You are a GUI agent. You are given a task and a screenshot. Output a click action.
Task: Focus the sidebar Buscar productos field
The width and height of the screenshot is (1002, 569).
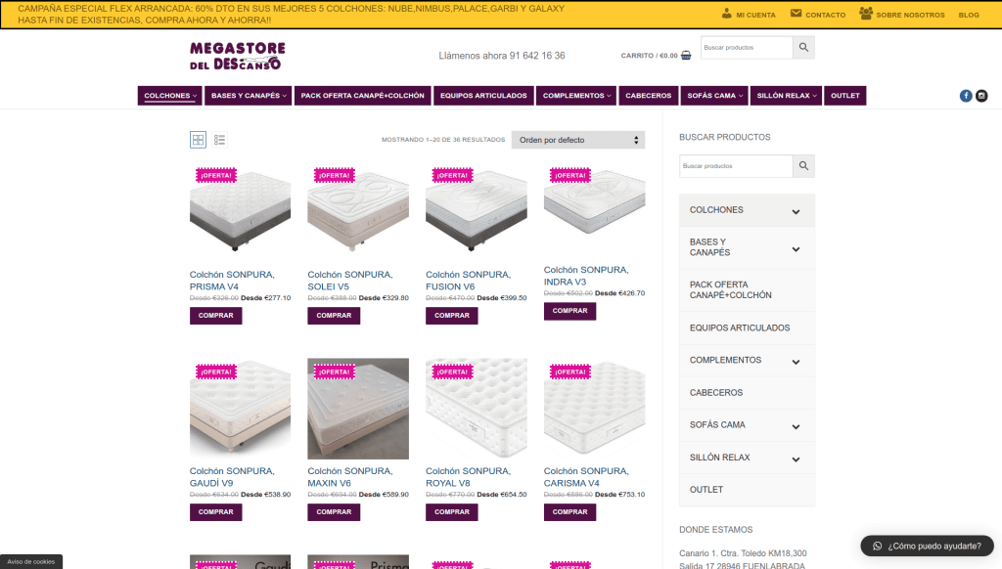click(x=736, y=166)
